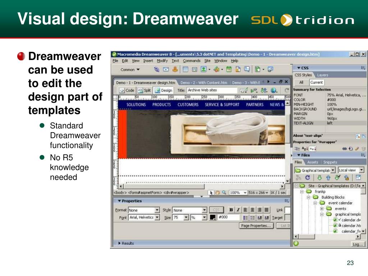Viewport: 368px width, 276px height.
Task: Insert a Date with the calendar icon
Action: pos(229,69)
